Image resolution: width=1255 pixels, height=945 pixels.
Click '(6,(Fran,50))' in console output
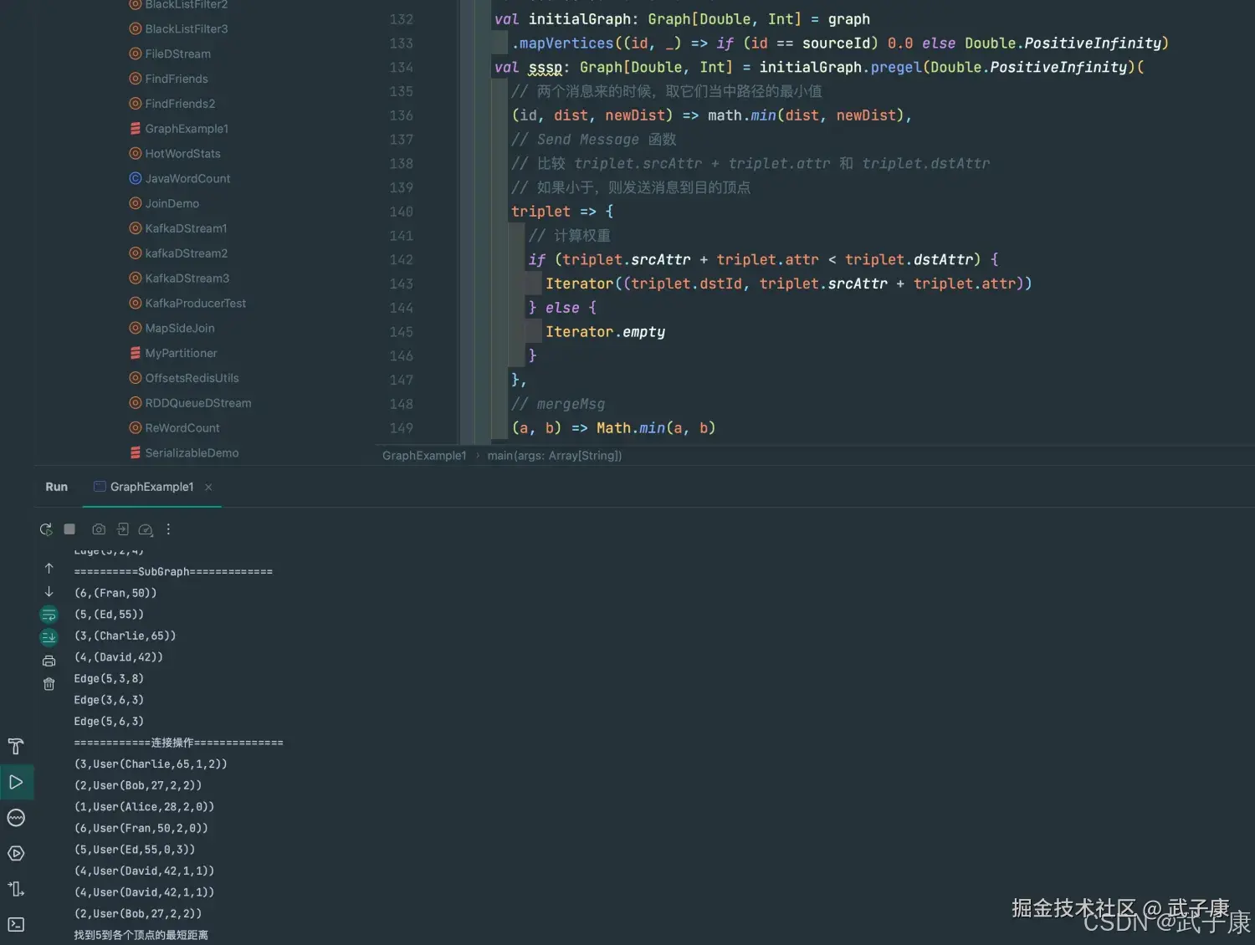115,593
